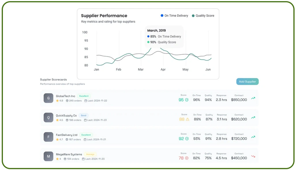Click the red declining trend arrow for MegaWare
The height and width of the screenshot is (170, 296).
[253, 156]
